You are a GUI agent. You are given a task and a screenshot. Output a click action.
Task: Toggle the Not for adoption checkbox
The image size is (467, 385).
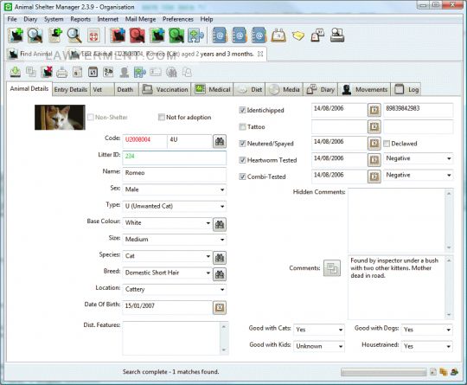162,117
